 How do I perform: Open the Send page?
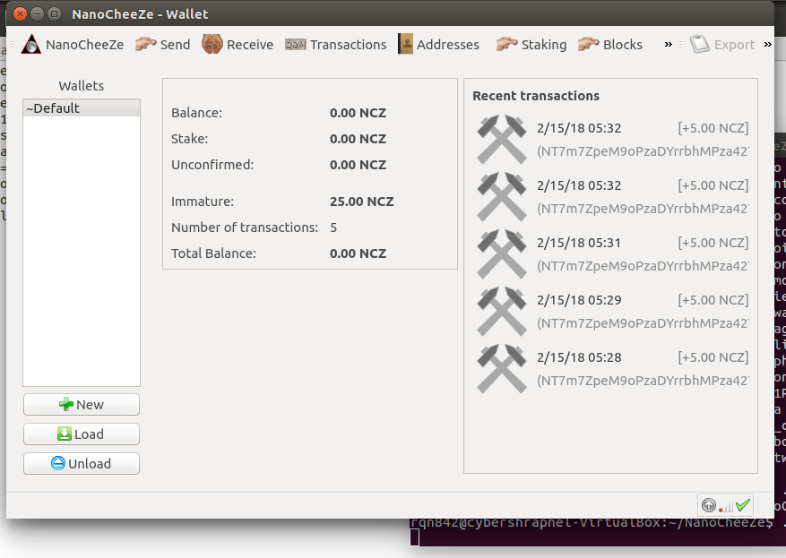coord(163,45)
